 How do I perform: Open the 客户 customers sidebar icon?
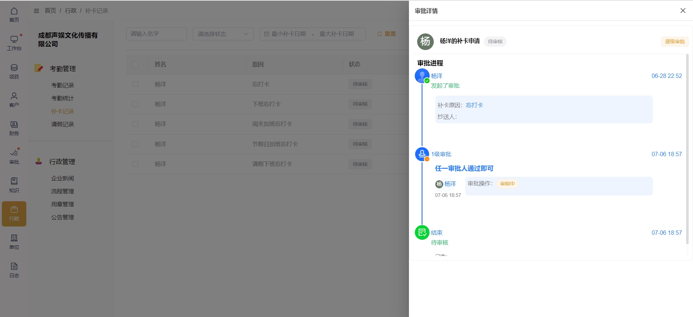14,100
